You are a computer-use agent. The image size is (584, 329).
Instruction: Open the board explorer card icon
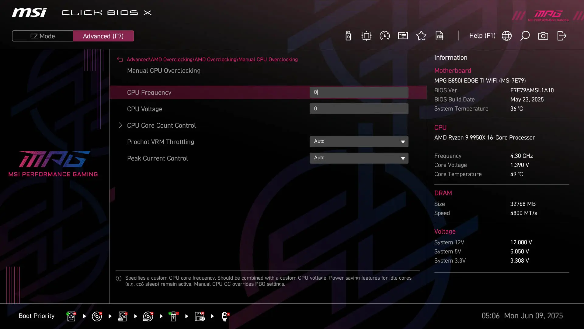tap(403, 36)
